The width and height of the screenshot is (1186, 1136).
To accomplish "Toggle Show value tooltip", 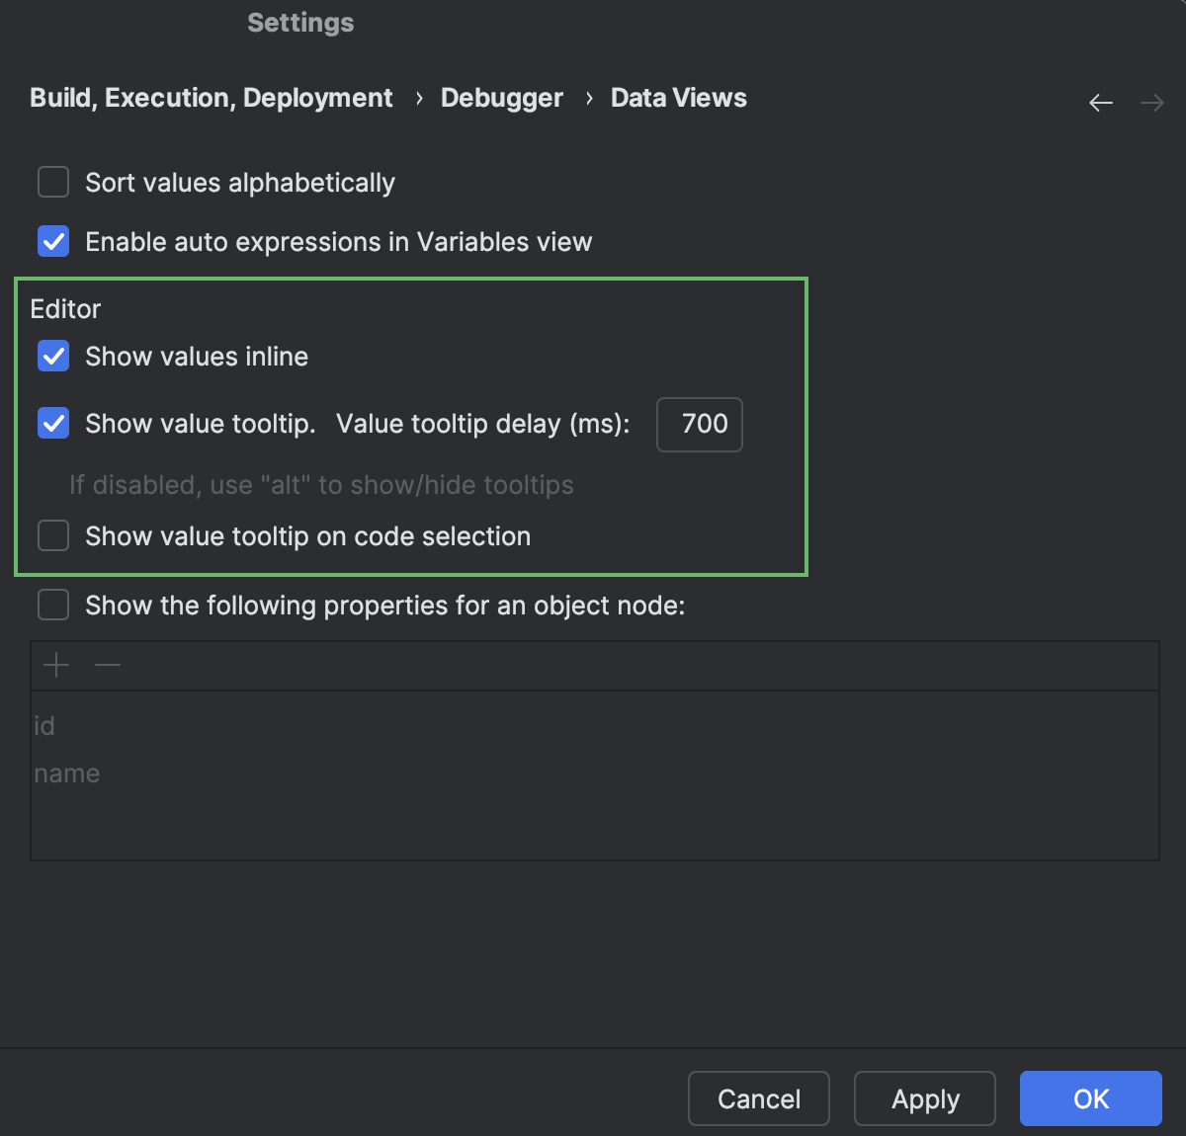I will pyautogui.click(x=52, y=424).
